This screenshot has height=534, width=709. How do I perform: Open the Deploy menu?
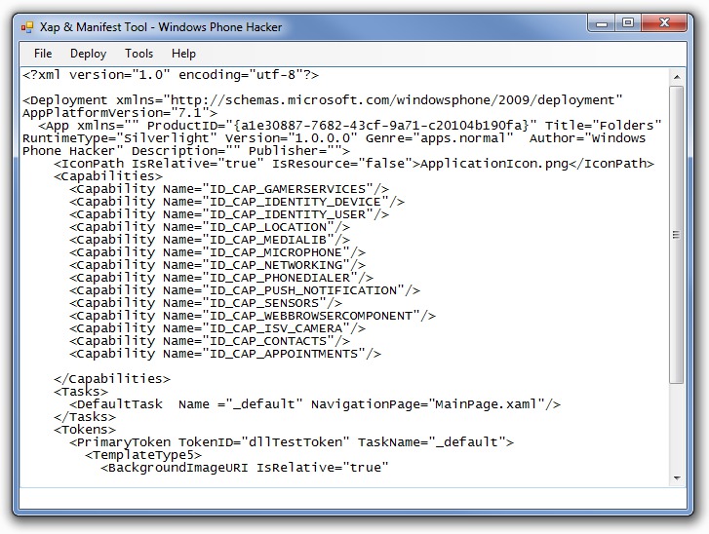[88, 54]
